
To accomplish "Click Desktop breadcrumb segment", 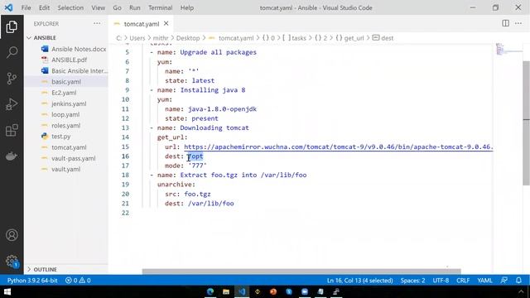I will [x=188, y=38].
